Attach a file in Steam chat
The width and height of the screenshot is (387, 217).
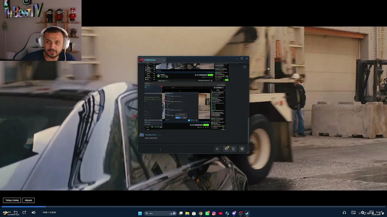233,149
